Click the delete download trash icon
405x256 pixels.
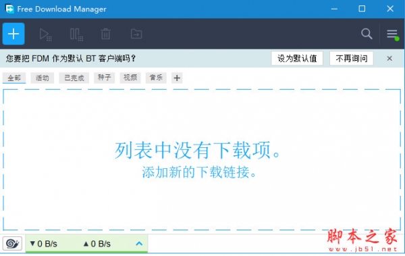(106, 34)
